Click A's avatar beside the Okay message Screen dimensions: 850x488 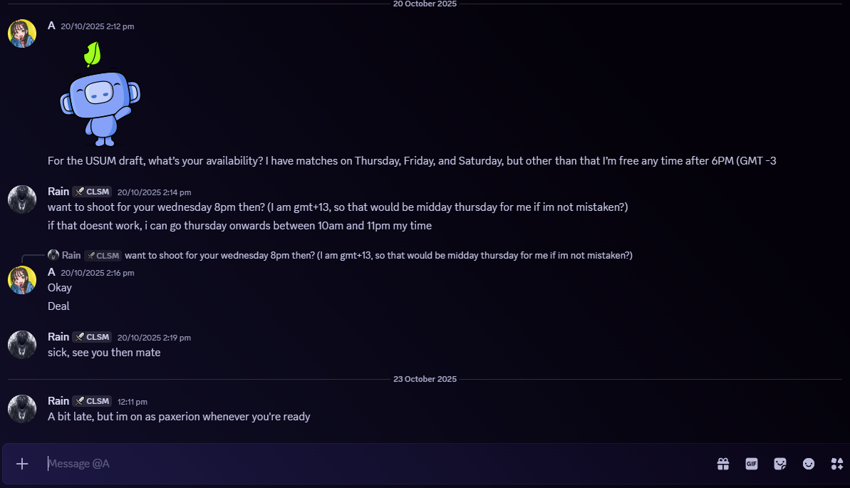(x=22, y=280)
